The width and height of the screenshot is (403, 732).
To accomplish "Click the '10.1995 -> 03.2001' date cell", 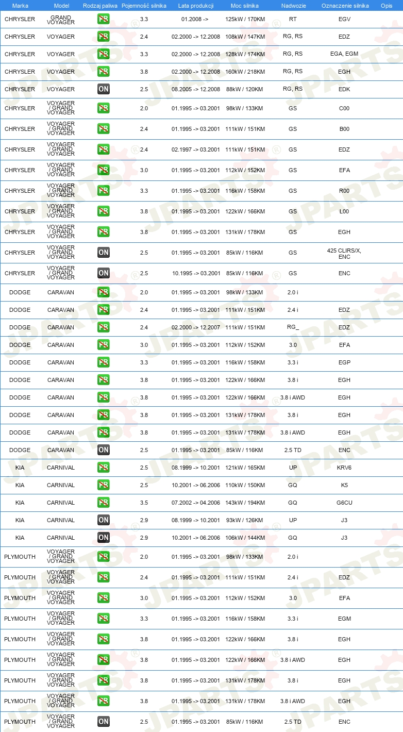I will [x=196, y=273].
